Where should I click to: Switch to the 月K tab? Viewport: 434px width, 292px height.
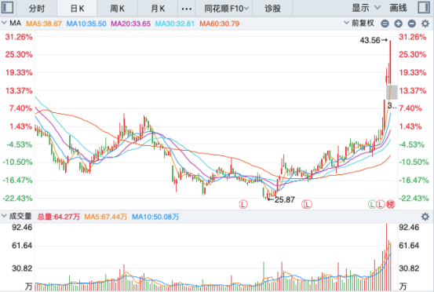(158, 9)
